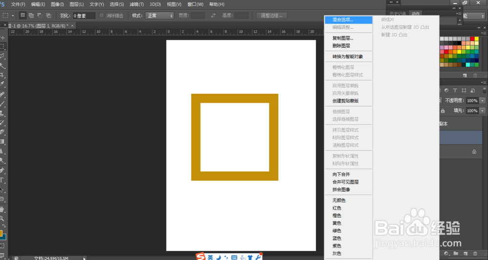This screenshot has width=488, height=260.
Task: Click the background color swatch
Action: (x=3, y=237)
